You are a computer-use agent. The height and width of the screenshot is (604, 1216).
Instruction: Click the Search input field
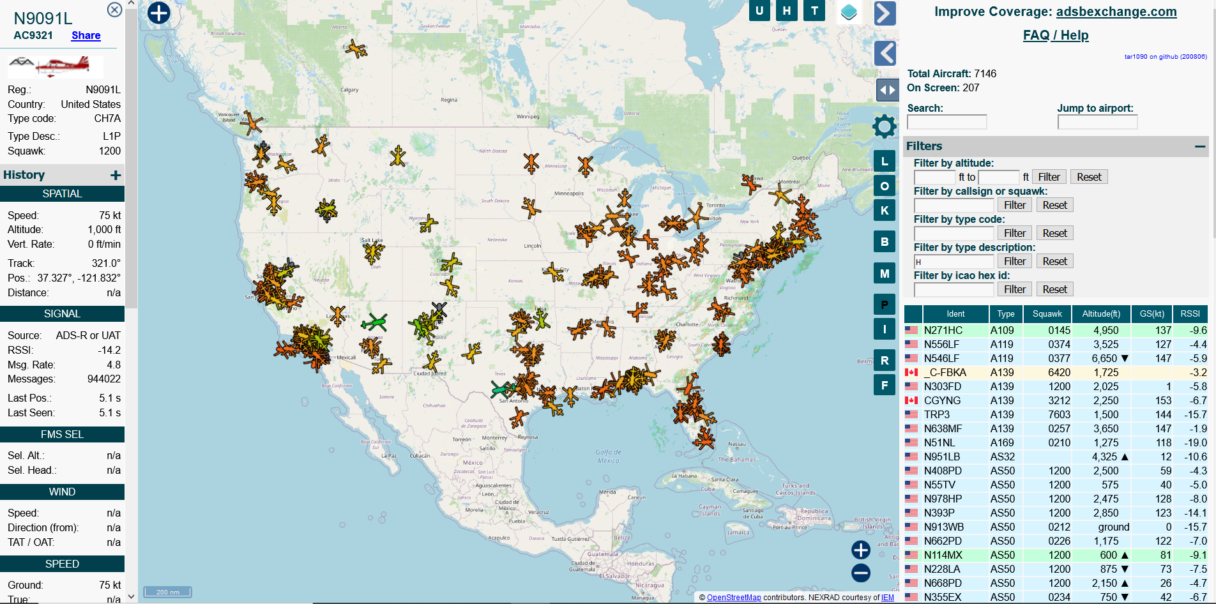[x=947, y=122]
